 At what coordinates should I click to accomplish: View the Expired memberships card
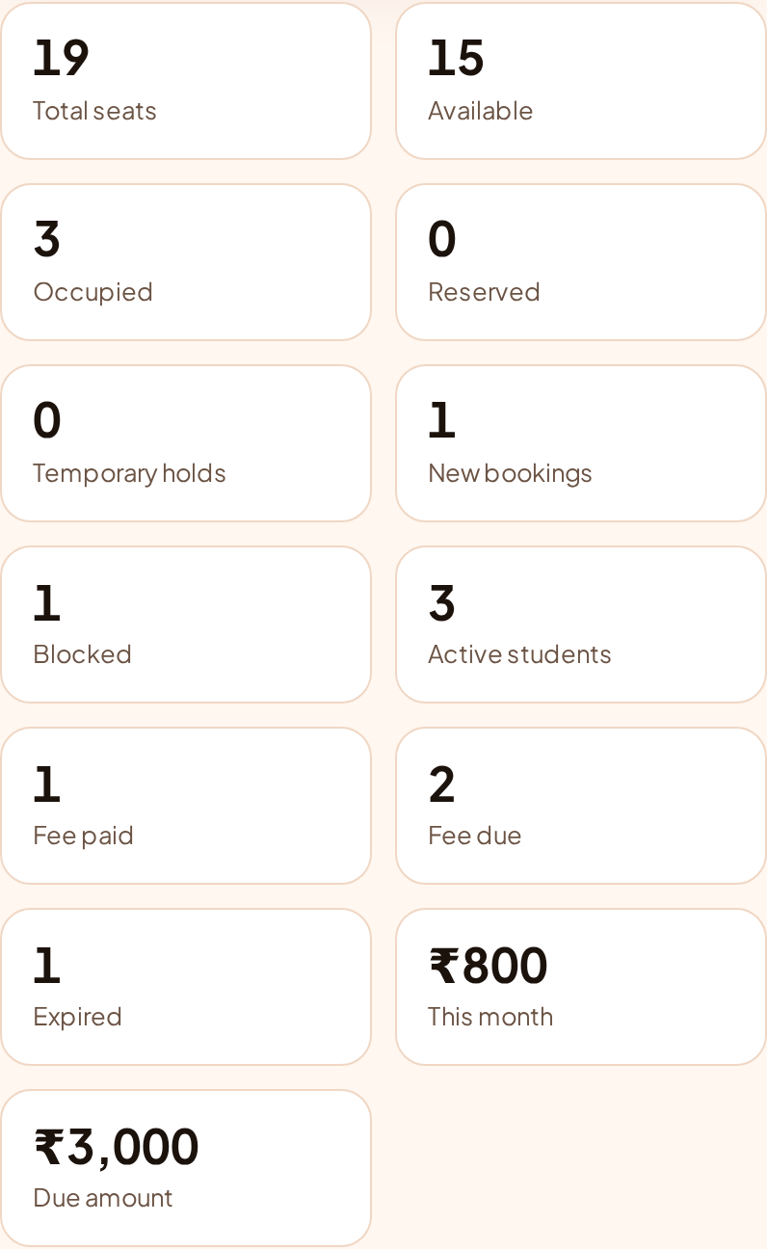pos(186,987)
